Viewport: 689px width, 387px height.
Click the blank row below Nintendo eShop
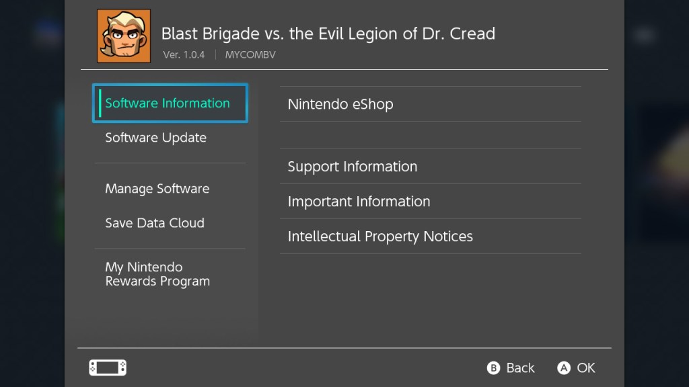click(x=430, y=135)
